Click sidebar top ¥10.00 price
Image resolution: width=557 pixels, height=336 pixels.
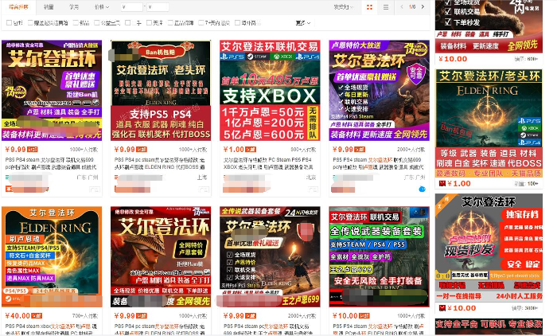point(453,59)
